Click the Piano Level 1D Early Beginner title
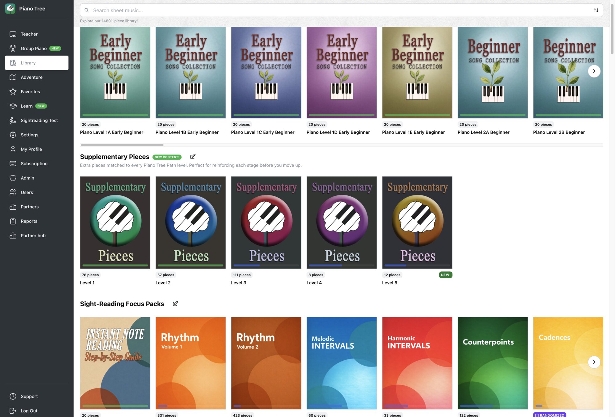This screenshot has width=616, height=417. point(338,132)
